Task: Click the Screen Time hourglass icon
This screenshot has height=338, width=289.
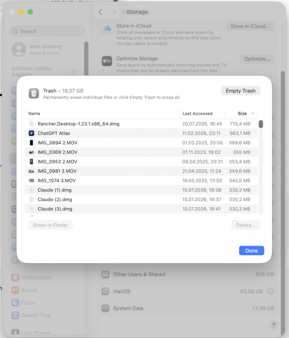Action: (15, 315)
